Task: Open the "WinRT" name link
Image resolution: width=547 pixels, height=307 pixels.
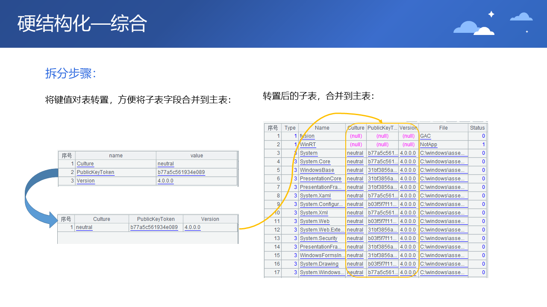Action: pyautogui.click(x=308, y=145)
